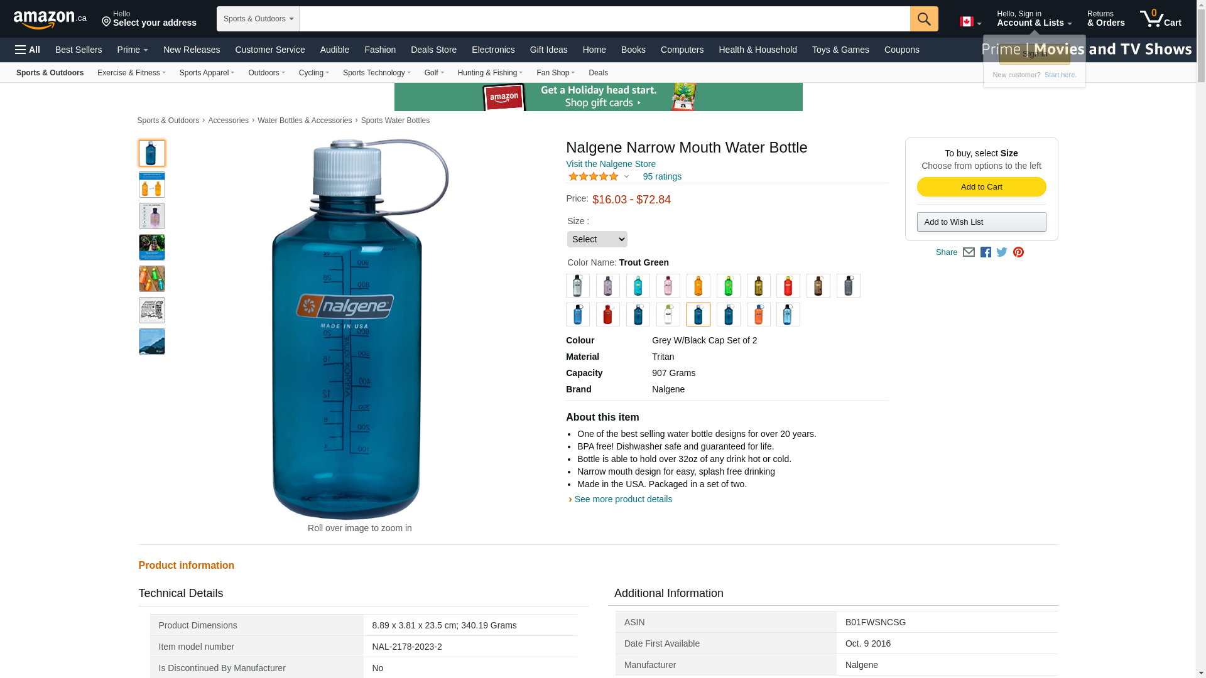The image size is (1206, 678).
Task: Open the shopping cart icon
Action: [x=1161, y=18]
